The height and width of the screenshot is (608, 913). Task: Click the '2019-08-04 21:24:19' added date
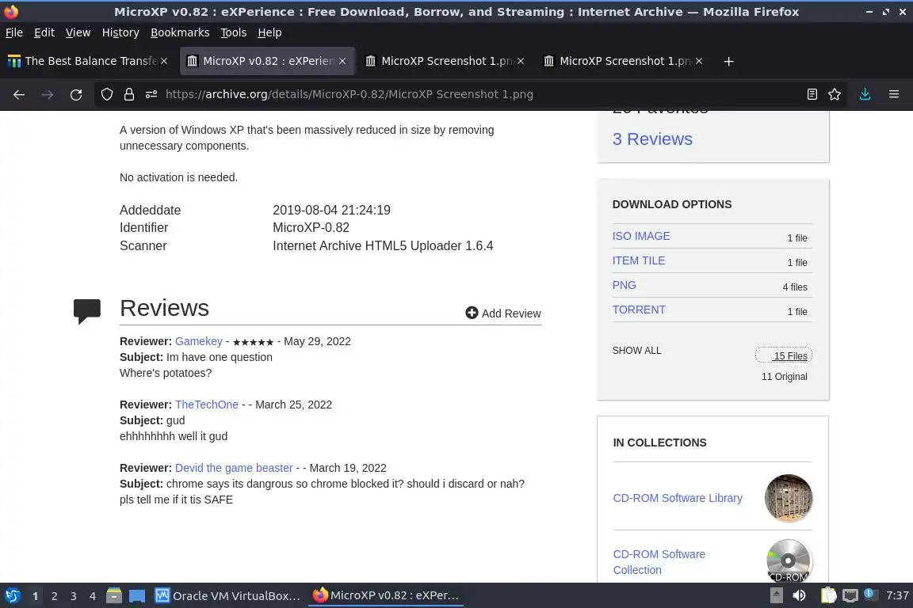pos(331,210)
